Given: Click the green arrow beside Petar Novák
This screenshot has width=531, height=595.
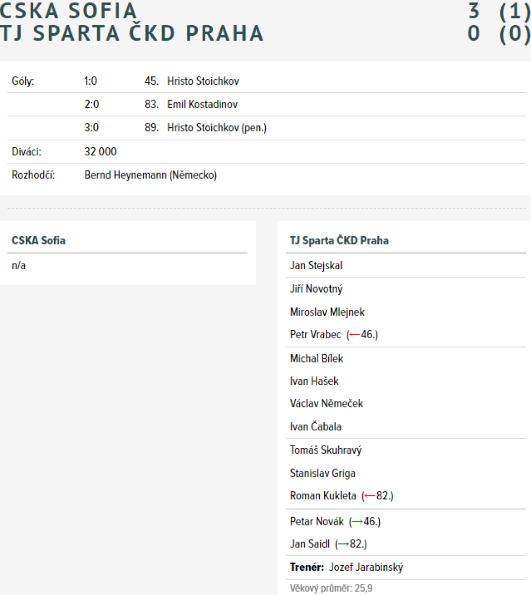Looking at the screenshot, I should (x=357, y=522).
